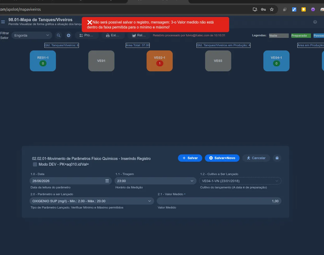
Task: Click the Salvar button
Action: coord(190,158)
